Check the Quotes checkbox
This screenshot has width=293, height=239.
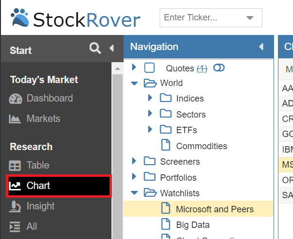(x=149, y=68)
